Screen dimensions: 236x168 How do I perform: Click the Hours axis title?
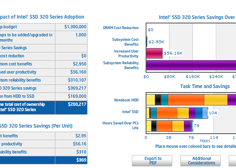point(205,141)
